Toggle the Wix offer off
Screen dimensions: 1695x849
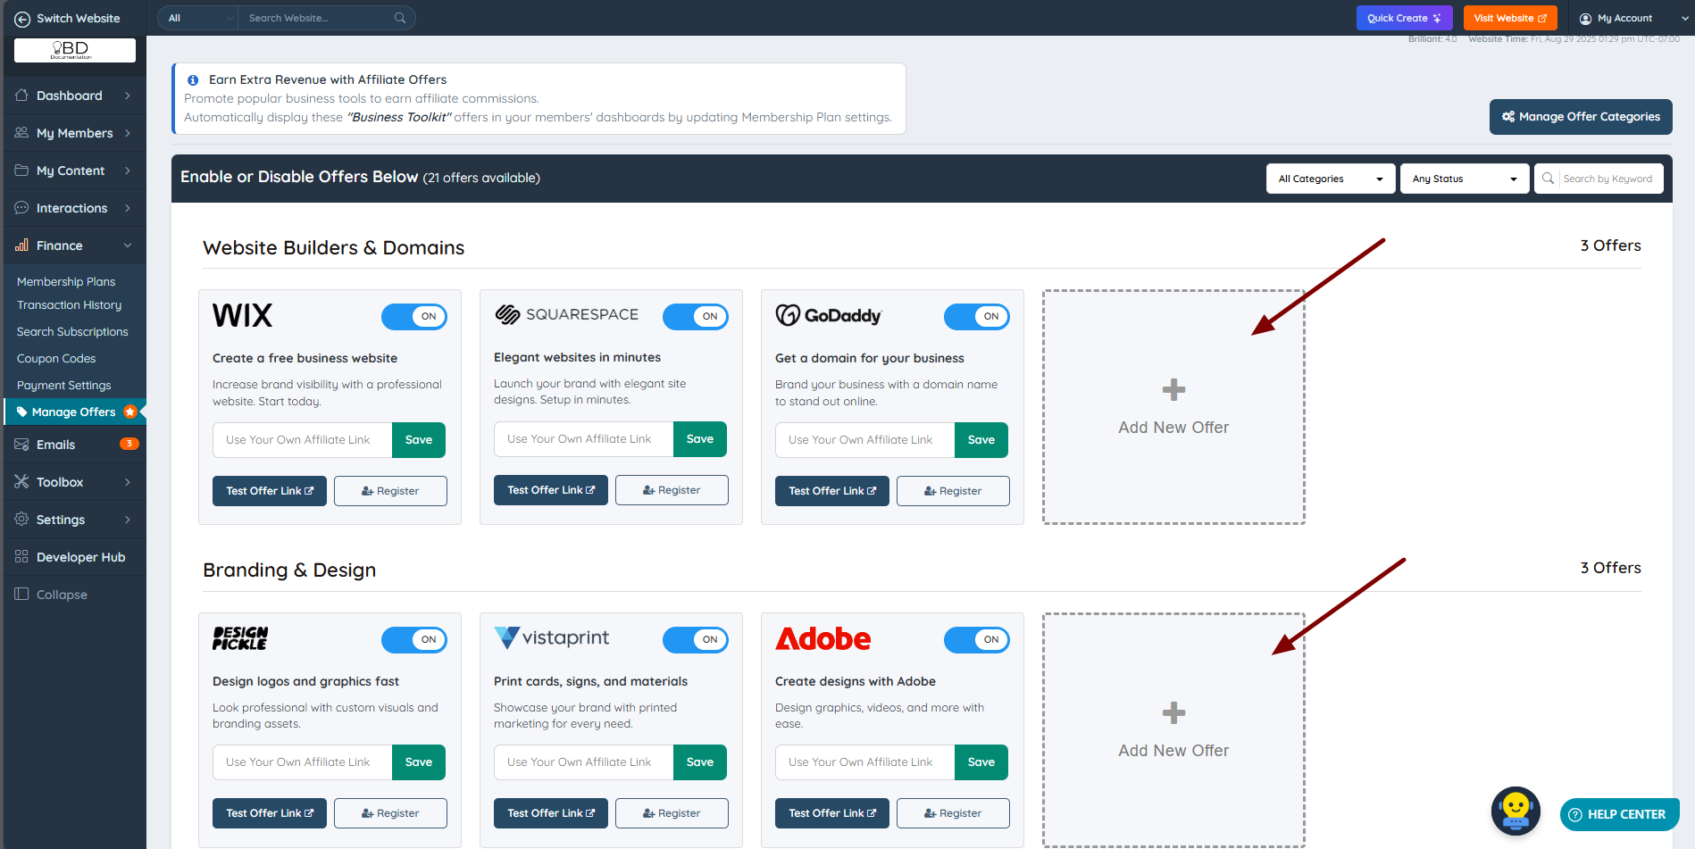pyautogui.click(x=414, y=316)
